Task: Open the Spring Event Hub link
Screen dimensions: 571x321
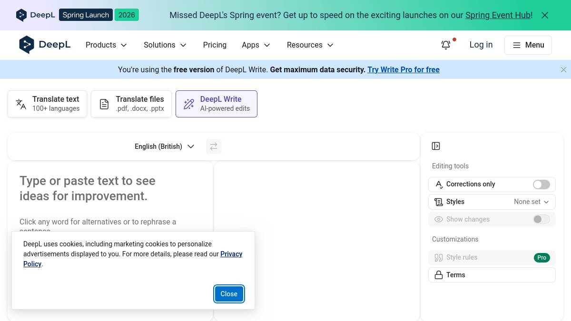Action: [498, 15]
